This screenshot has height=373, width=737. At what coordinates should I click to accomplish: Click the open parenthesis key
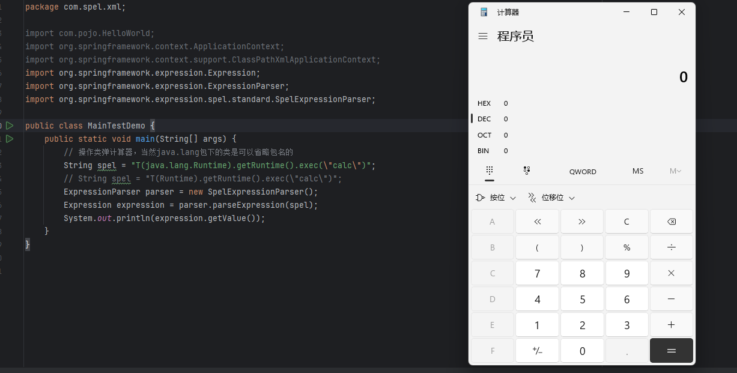pos(537,247)
